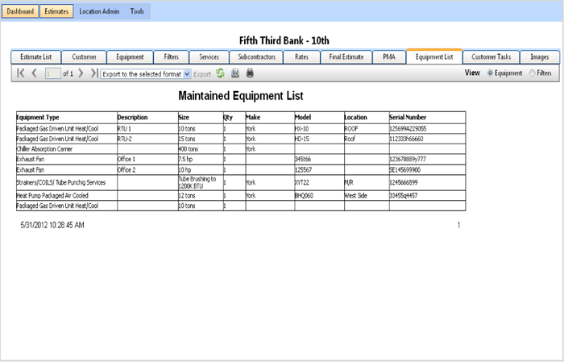Open the Estimates menu
The width and height of the screenshot is (564, 362).
pyautogui.click(x=56, y=11)
